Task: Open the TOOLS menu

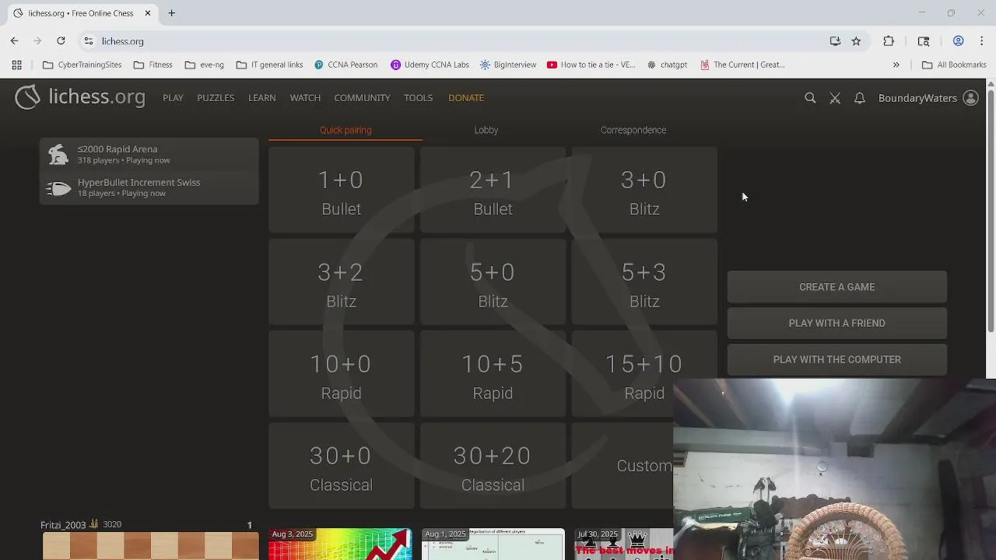Action: pyautogui.click(x=418, y=98)
